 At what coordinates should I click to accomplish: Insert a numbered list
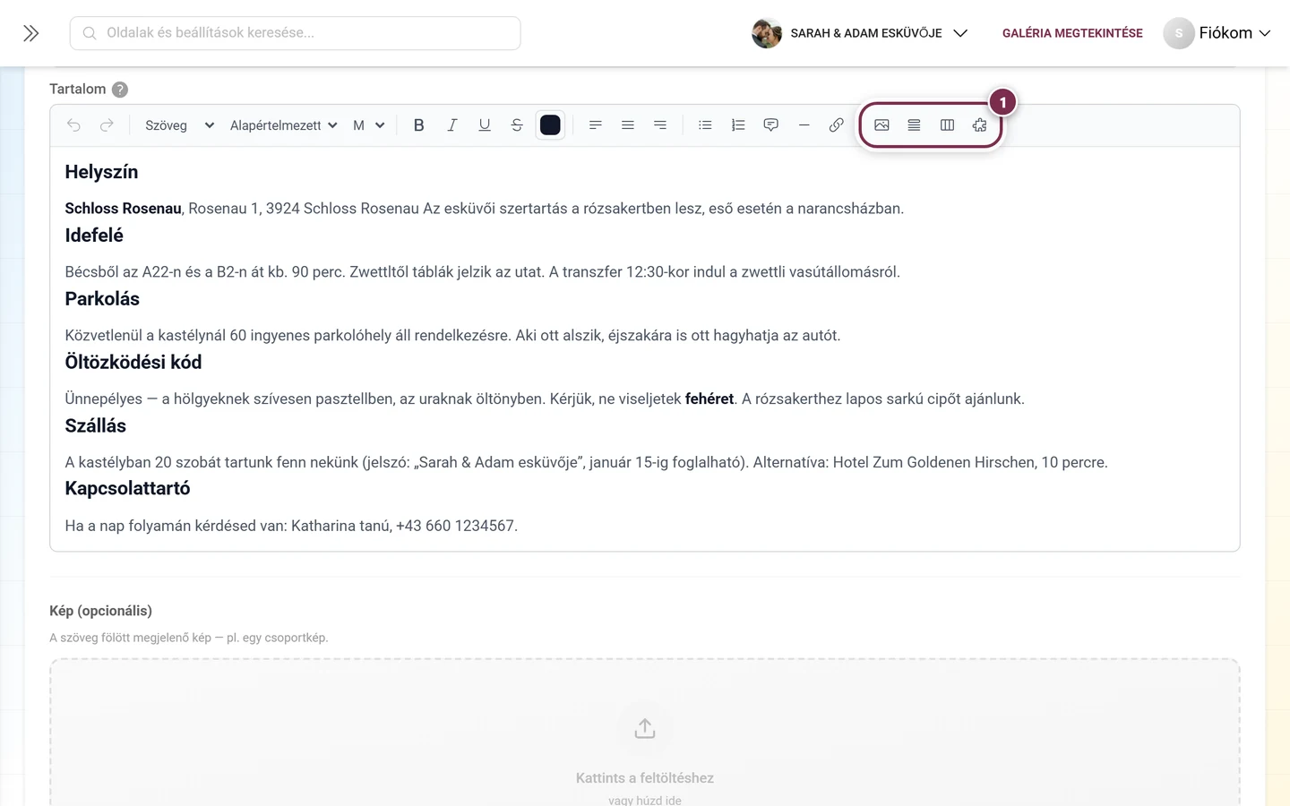pyautogui.click(x=738, y=125)
